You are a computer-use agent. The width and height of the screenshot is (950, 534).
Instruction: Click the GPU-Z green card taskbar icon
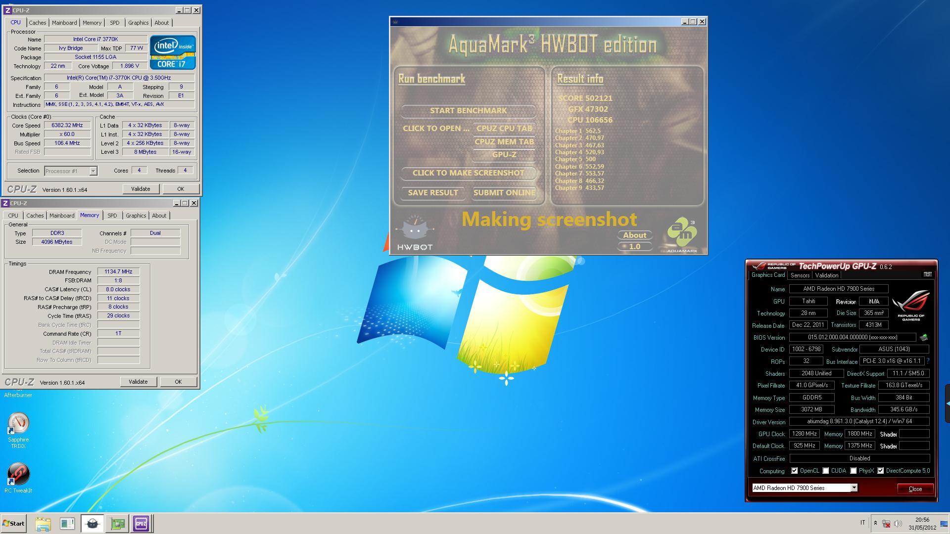pyautogui.click(x=117, y=523)
